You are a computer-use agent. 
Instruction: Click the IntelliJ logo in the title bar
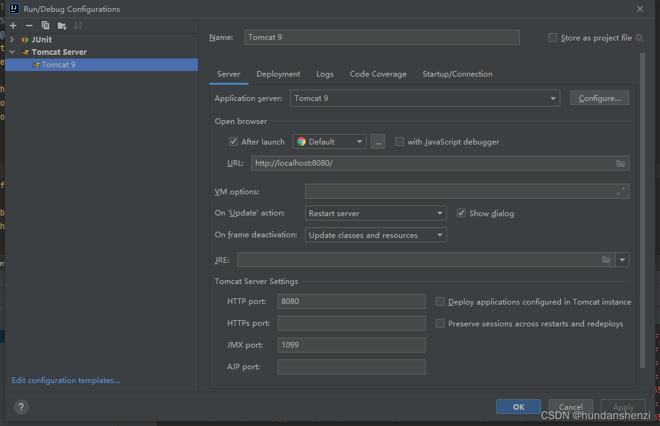pyautogui.click(x=14, y=9)
